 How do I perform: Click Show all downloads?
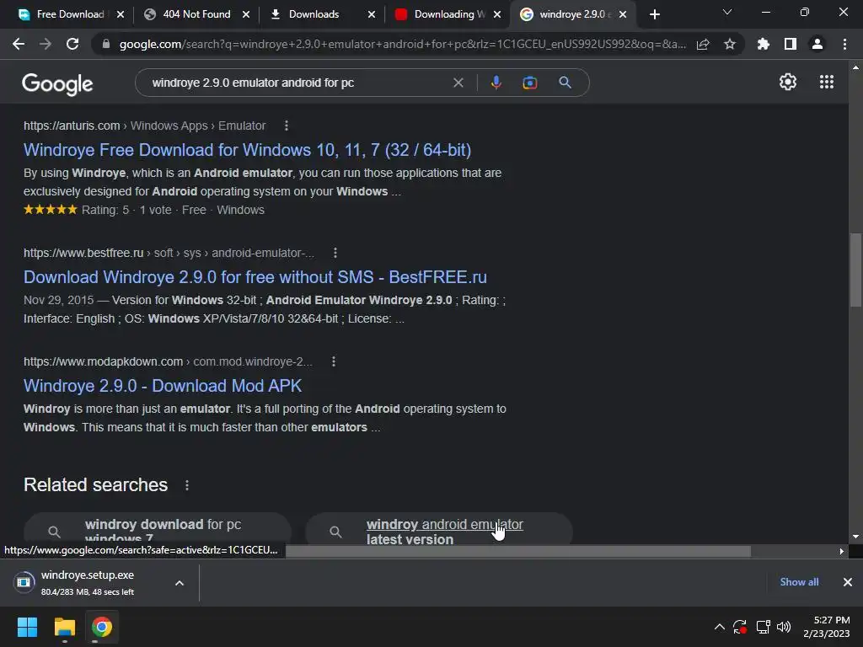pyautogui.click(x=799, y=582)
